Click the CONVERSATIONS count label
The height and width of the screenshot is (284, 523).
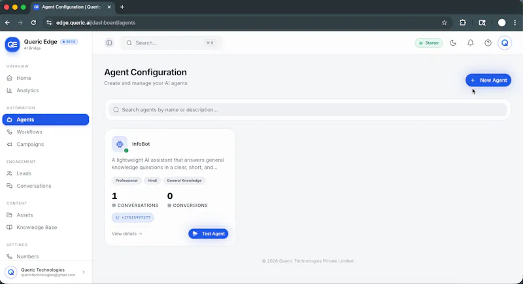click(135, 205)
